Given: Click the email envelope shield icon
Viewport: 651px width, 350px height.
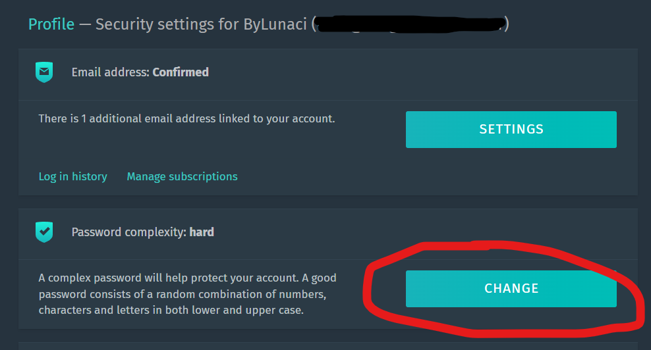Looking at the screenshot, I should pyautogui.click(x=43, y=72).
